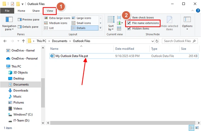Open the Navigation pane dropdown

pyautogui.click(x=9, y=24)
